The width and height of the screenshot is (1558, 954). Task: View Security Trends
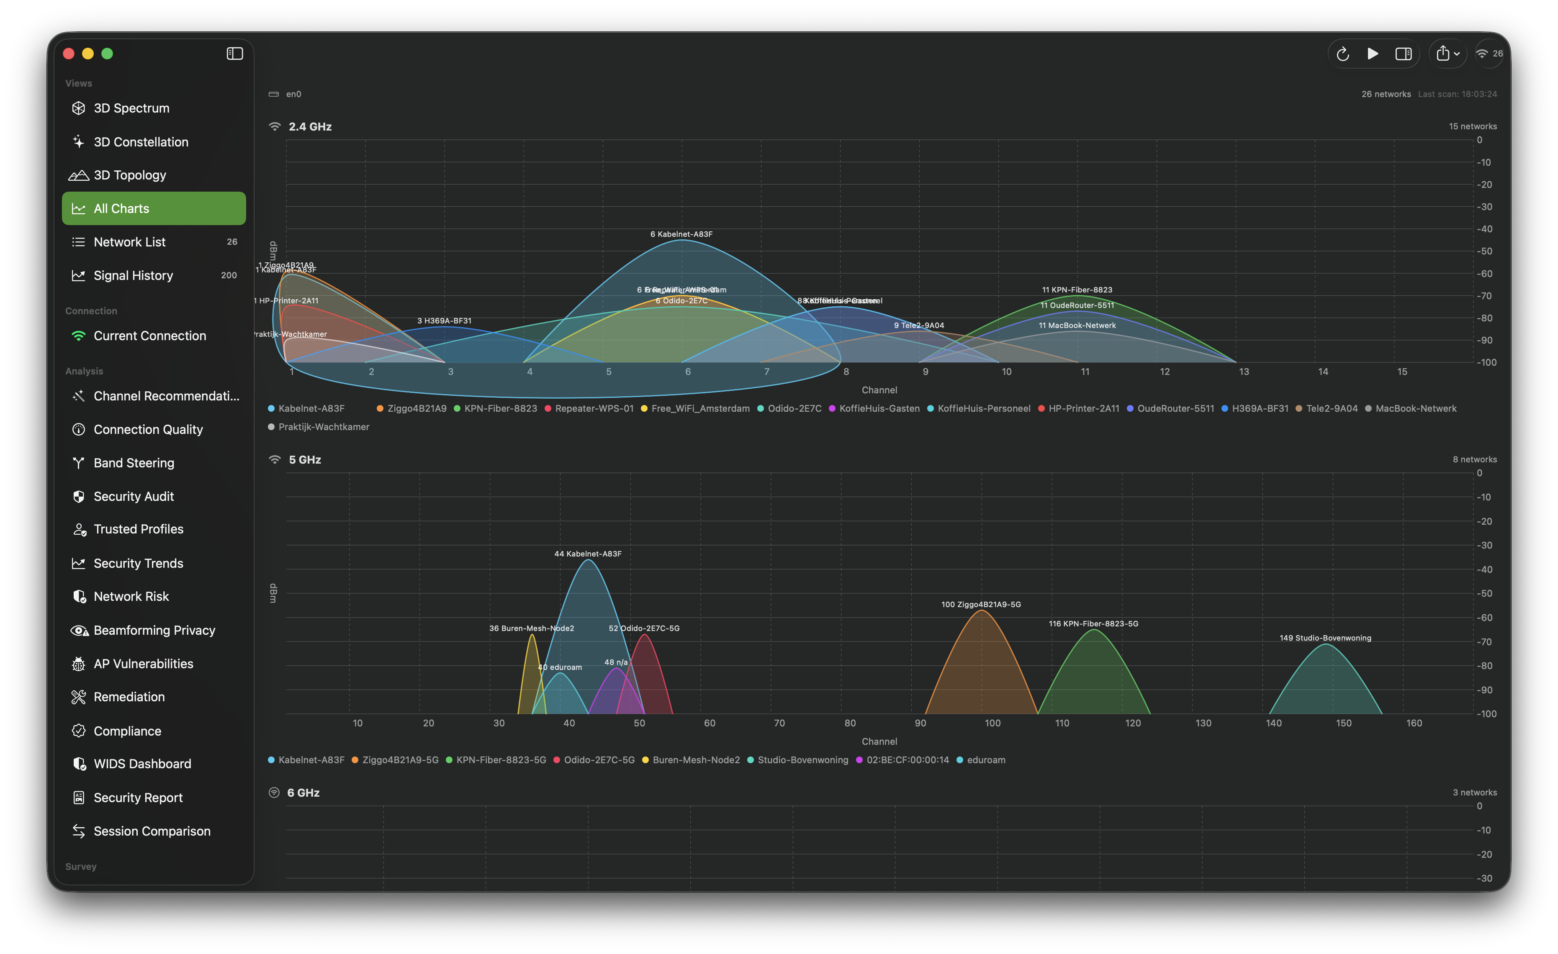pos(154,563)
